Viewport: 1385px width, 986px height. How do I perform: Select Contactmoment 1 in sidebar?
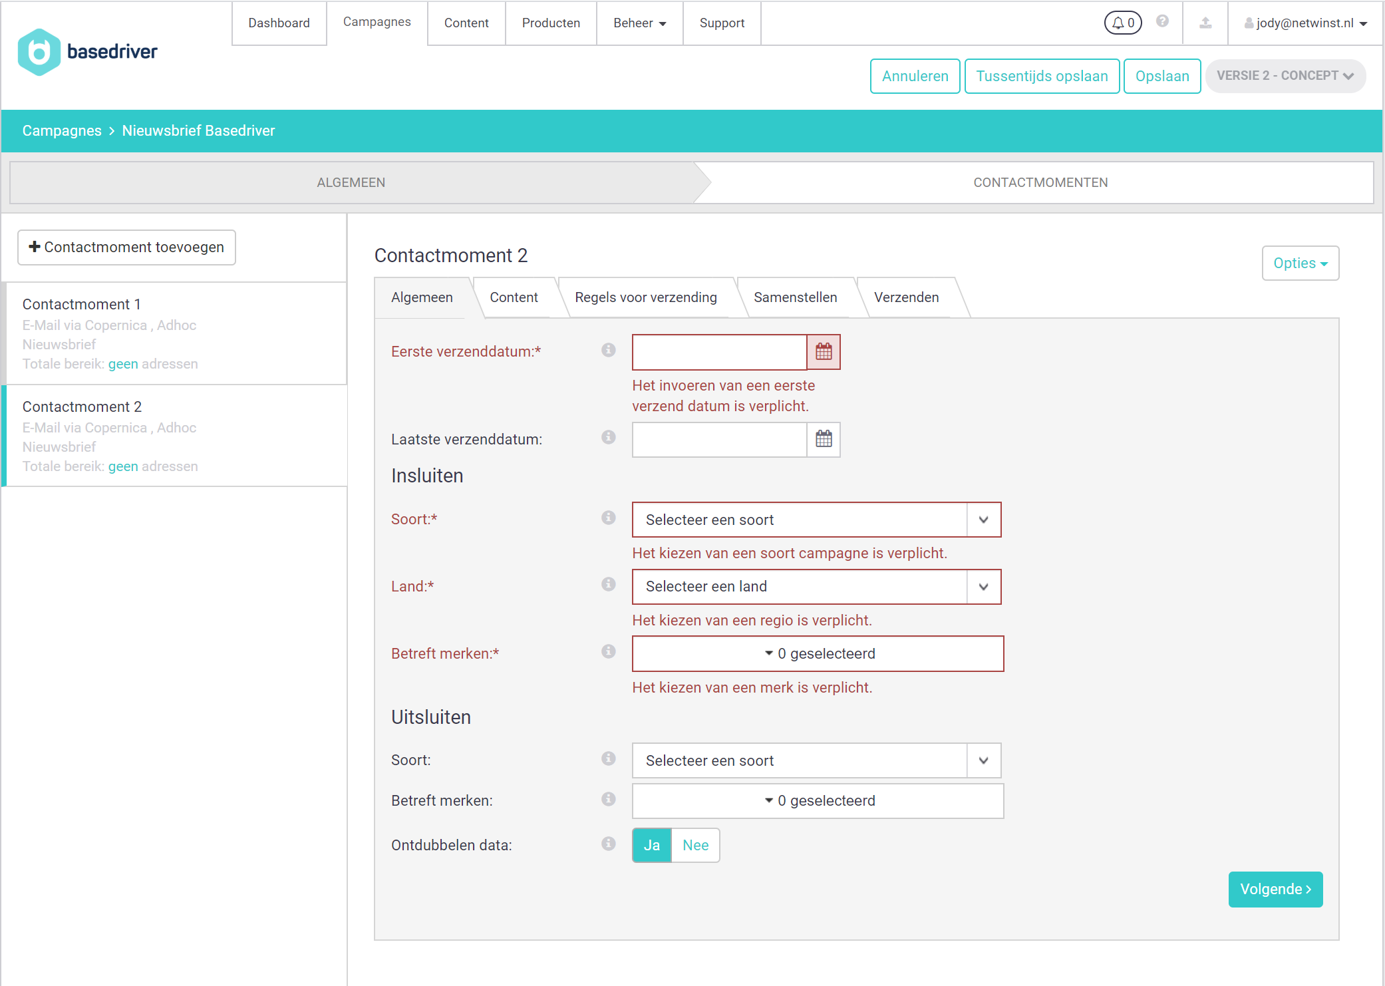[175, 333]
